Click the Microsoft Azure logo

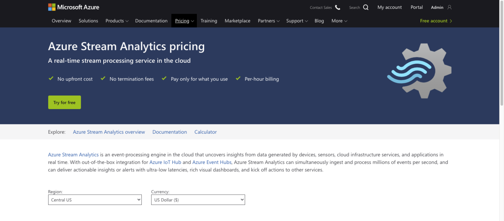[73, 7]
